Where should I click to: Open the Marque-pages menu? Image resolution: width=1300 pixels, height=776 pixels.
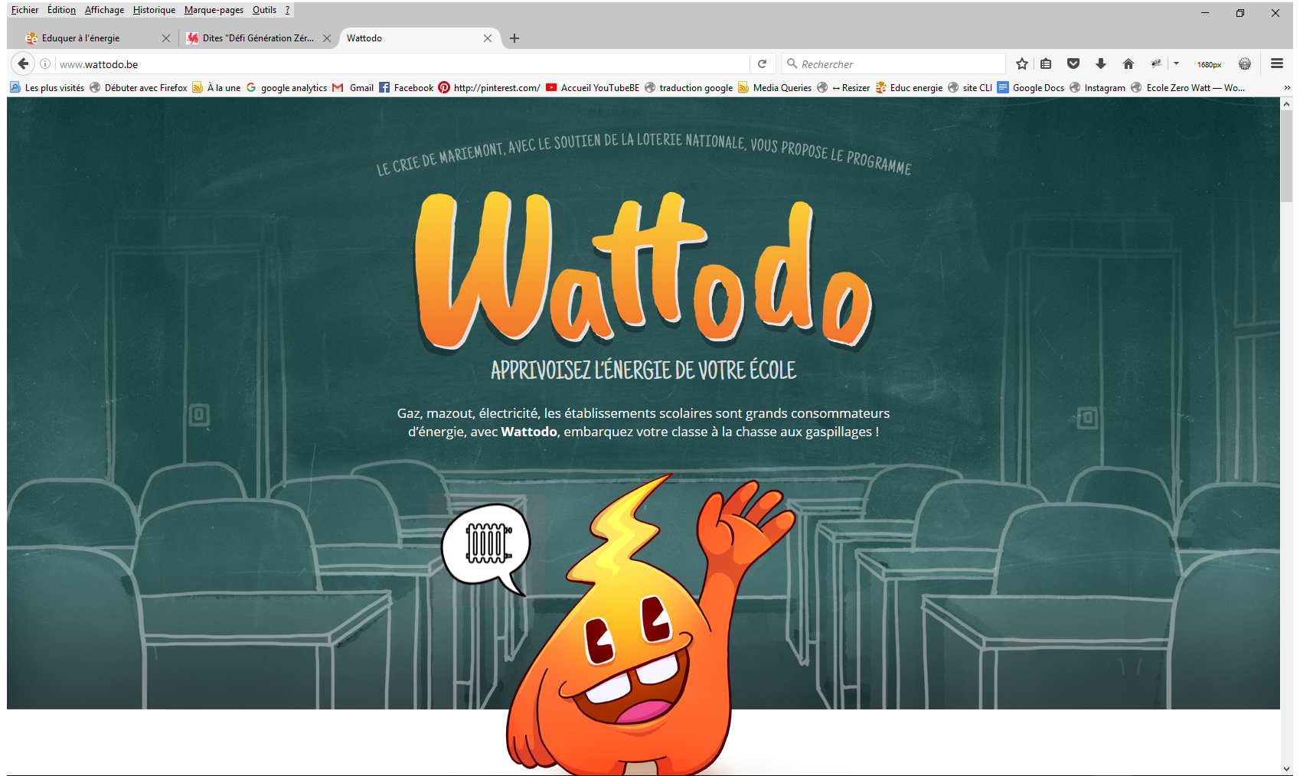[x=214, y=10]
